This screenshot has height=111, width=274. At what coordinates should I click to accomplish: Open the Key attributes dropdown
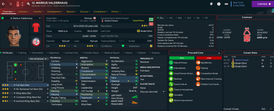coord(39,59)
